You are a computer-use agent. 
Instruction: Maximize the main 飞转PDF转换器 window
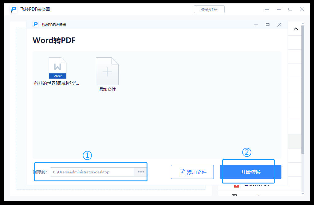(290, 9)
